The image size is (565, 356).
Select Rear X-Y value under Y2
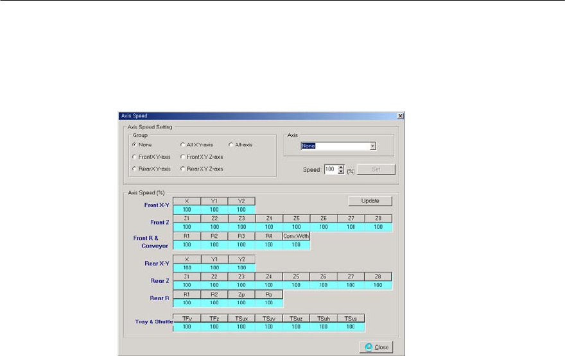tap(241, 268)
